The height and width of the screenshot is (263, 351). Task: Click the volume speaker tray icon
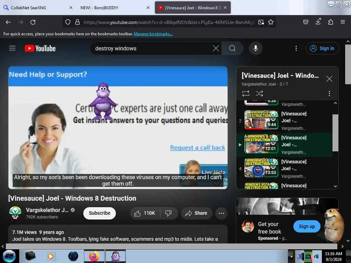coord(316,256)
